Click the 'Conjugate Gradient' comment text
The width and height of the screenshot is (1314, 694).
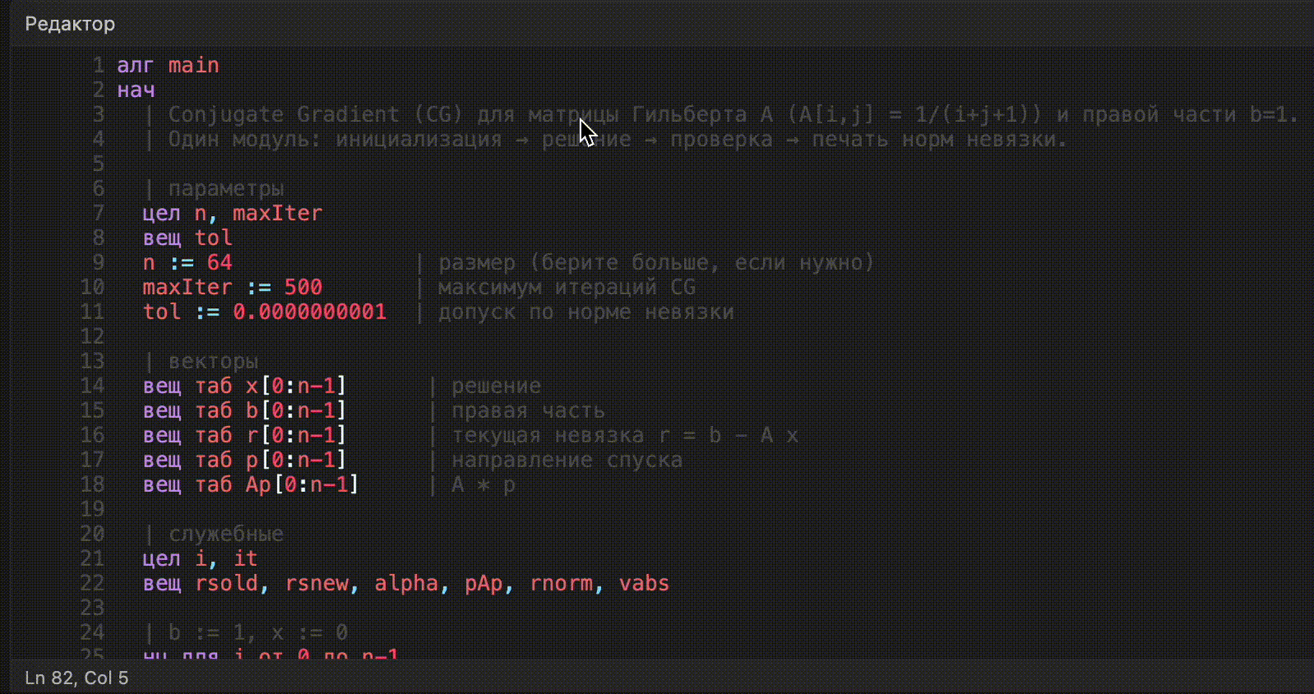pos(283,114)
